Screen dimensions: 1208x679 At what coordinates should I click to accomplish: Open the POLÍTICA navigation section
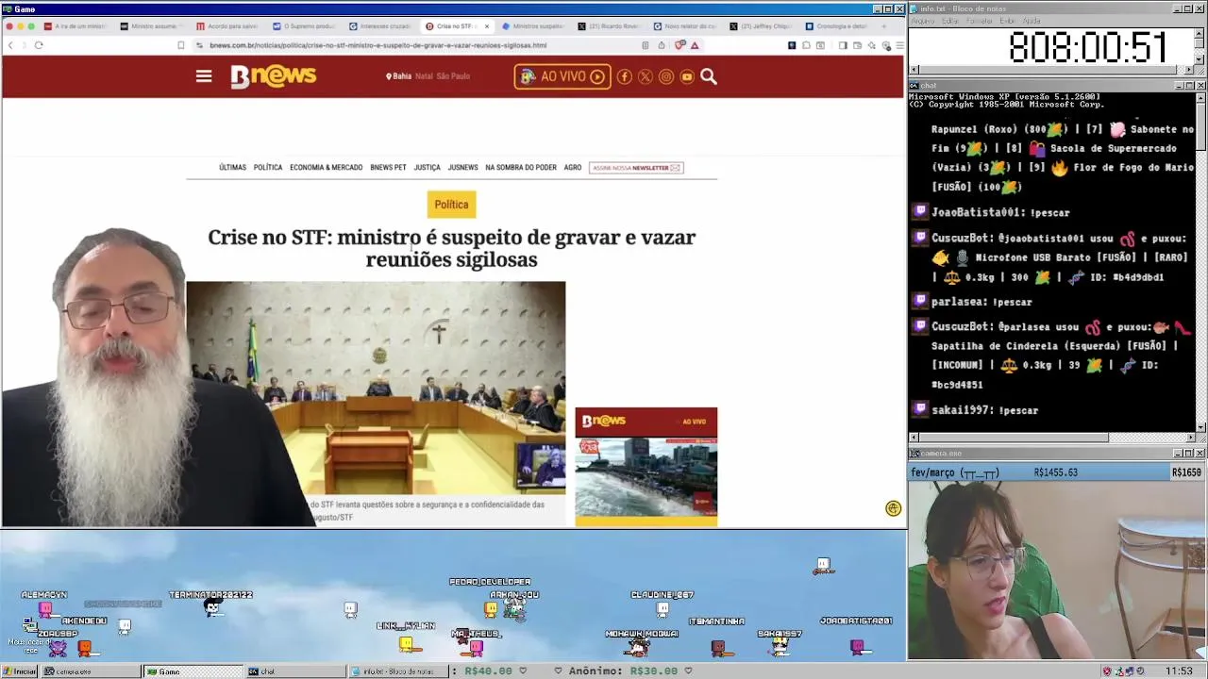click(268, 168)
